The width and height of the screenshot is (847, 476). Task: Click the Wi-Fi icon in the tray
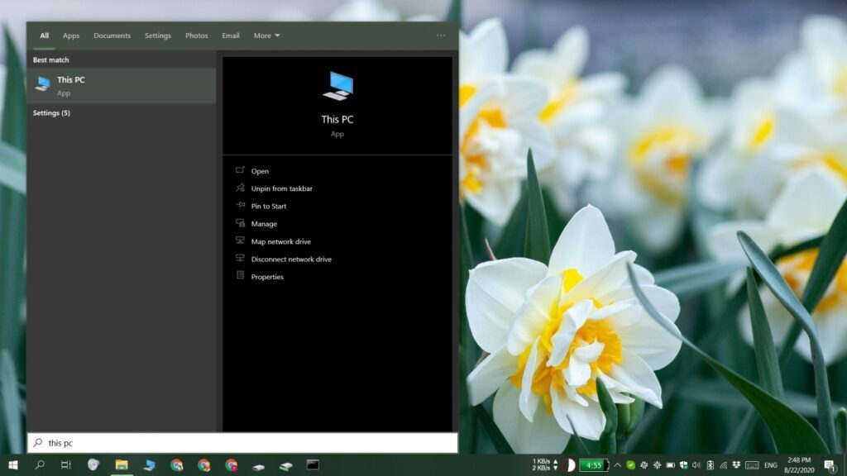click(x=722, y=464)
